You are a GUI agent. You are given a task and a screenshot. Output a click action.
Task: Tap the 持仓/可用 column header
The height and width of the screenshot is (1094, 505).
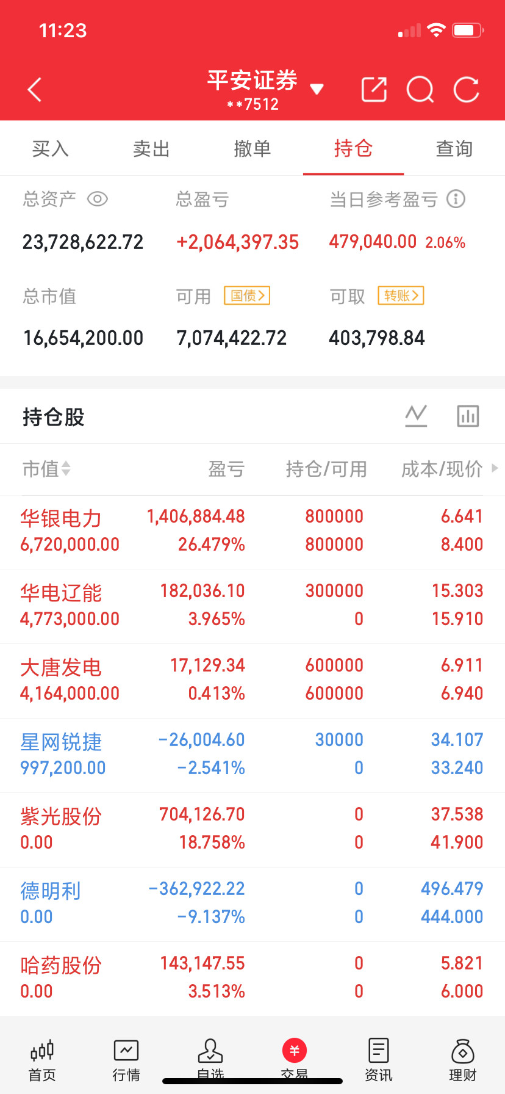tap(326, 469)
